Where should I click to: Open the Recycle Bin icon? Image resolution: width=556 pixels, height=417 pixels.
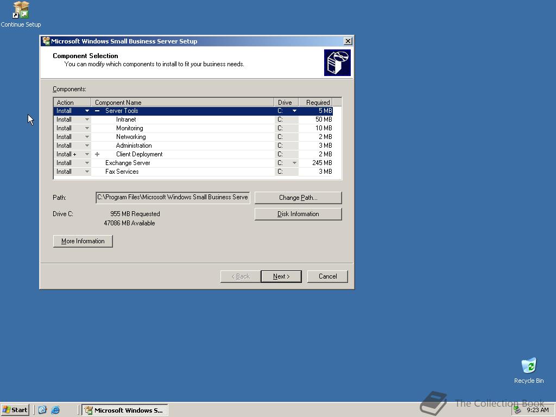point(529,370)
